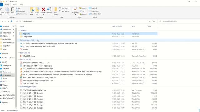Open OS (C:) drive in sidebar

5,88
